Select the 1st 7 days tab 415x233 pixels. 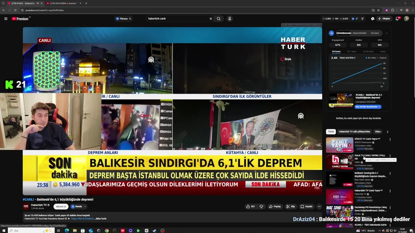pos(351,51)
